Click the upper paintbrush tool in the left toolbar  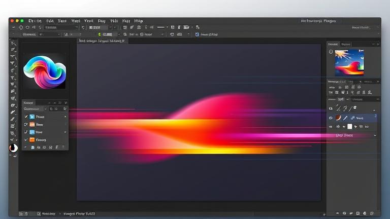pos(13,112)
